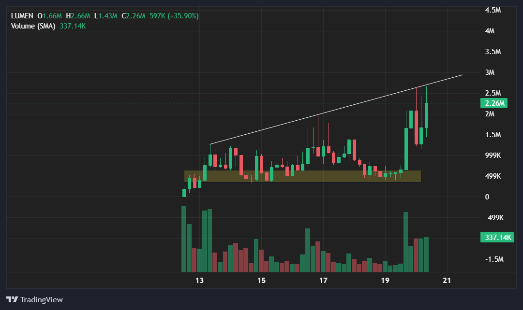Click the open value O1.66M
Image resolution: width=523 pixels, height=310 pixels.
click(x=49, y=16)
